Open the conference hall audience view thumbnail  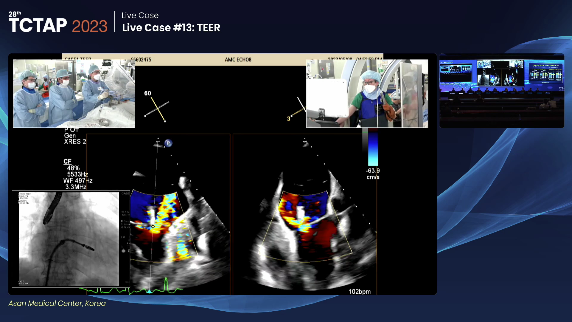pos(502,91)
